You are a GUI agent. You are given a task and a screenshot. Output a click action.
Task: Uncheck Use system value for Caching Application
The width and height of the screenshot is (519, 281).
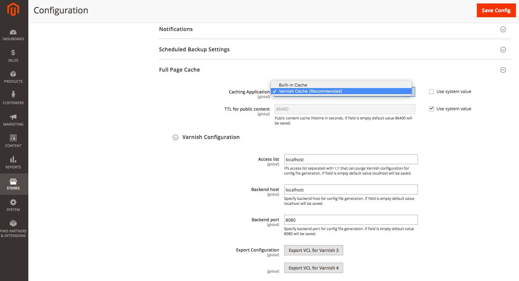[431, 91]
